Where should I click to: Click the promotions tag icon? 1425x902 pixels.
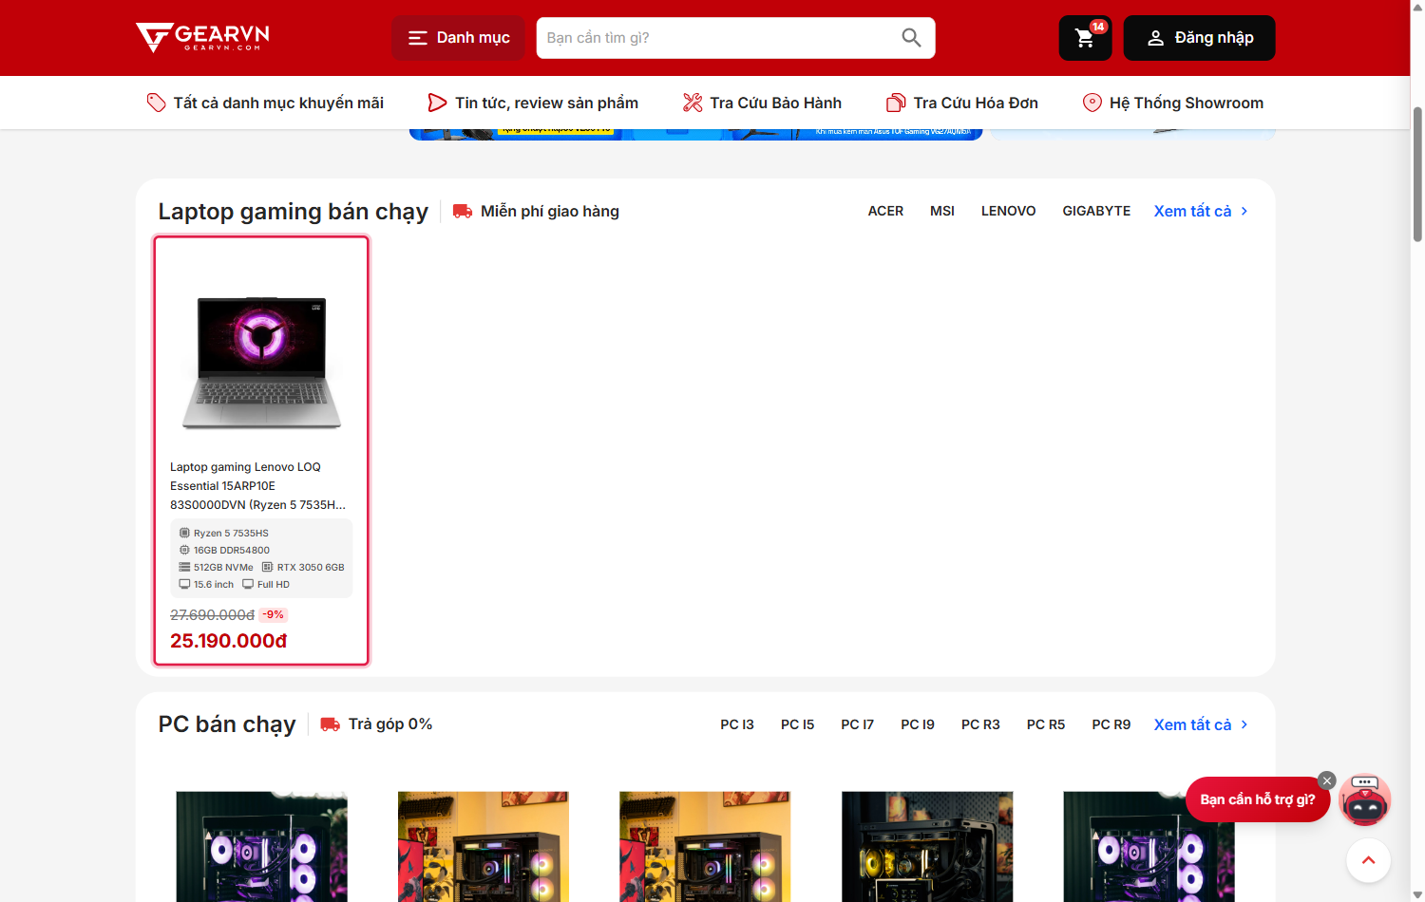coord(156,103)
